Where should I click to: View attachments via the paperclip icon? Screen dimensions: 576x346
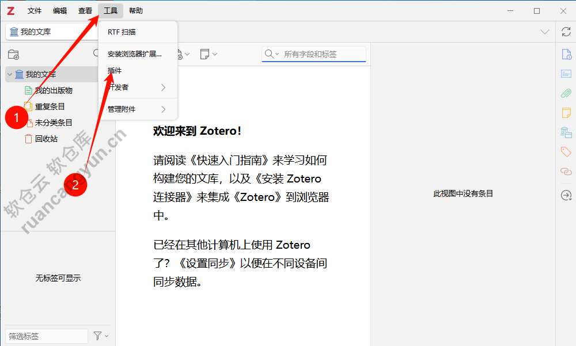[x=566, y=93]
